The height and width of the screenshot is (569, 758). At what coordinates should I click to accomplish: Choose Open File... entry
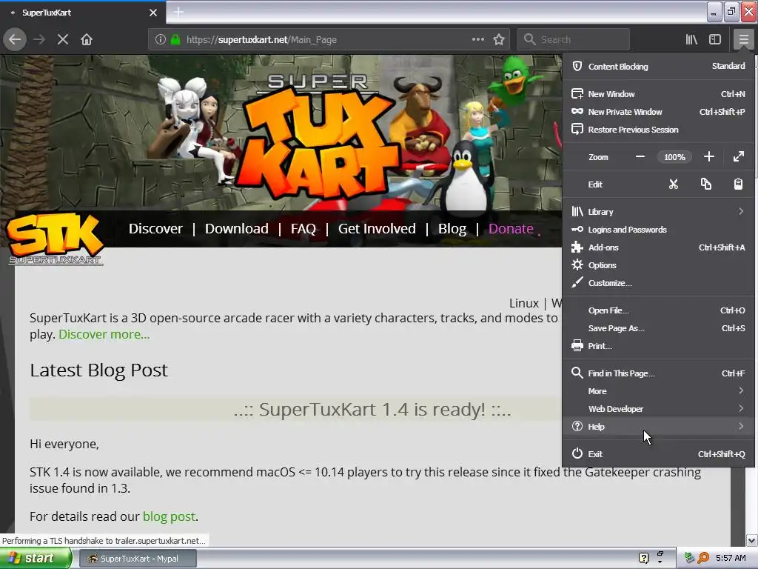pyautogui.click(x=658, y=310)
